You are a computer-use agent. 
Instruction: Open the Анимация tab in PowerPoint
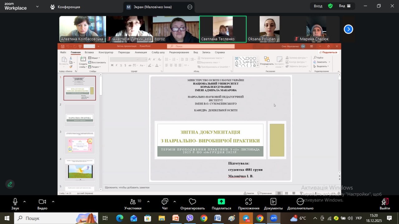pos(141,52)
